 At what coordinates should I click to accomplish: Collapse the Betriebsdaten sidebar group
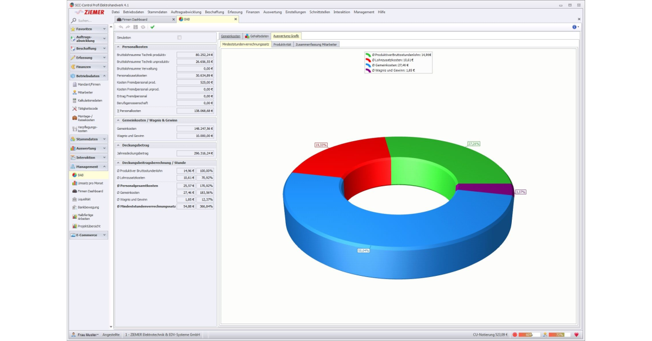tap(88, 76)
